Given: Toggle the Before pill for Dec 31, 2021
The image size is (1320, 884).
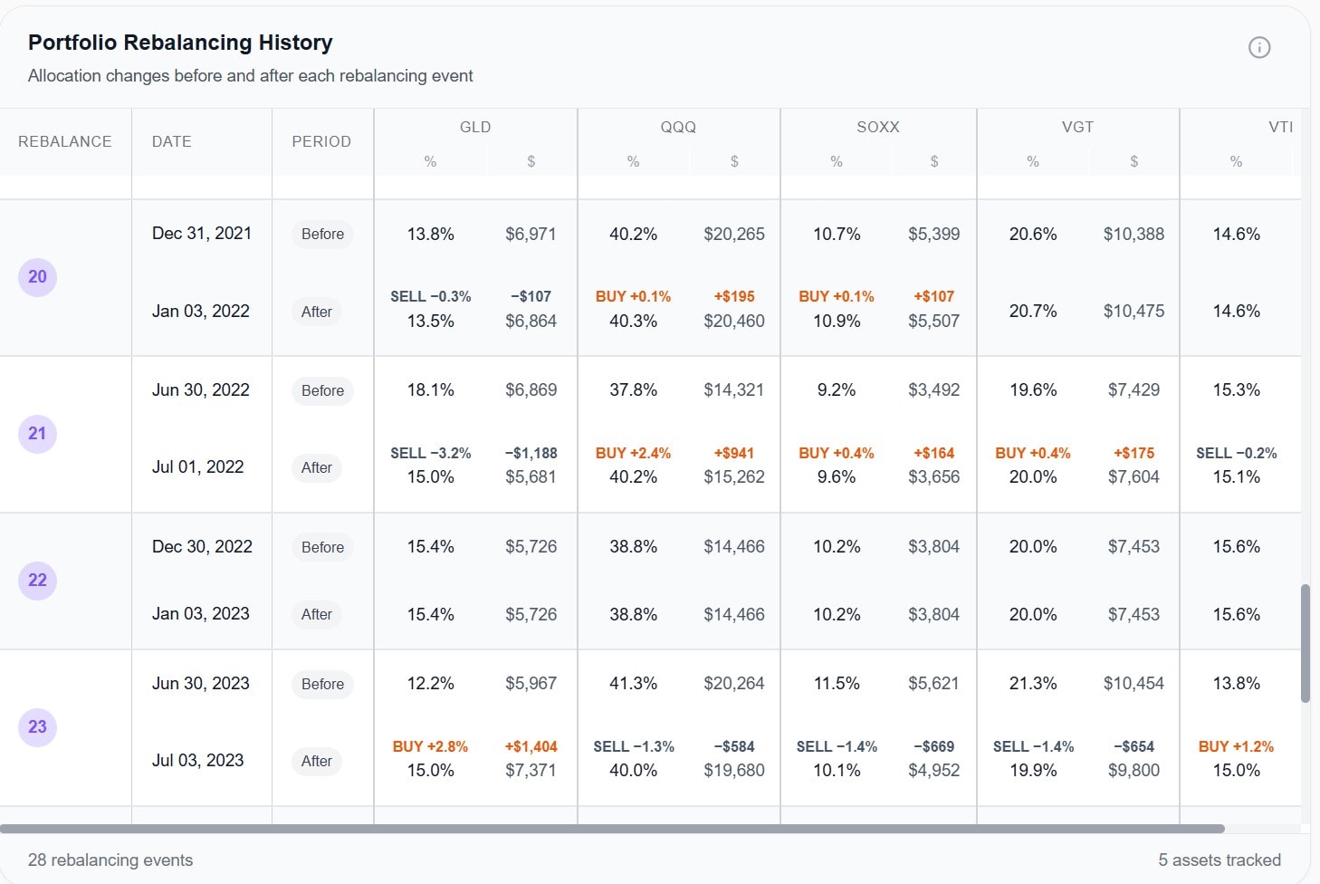Looking at the screenshot, I should click(321, 234).
